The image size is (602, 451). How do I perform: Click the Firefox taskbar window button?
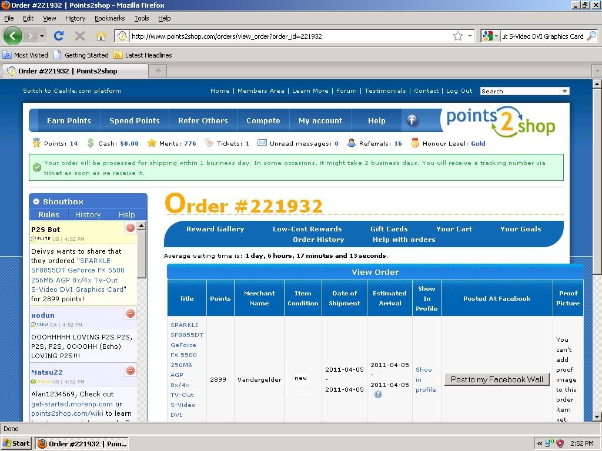pos(82,444)
